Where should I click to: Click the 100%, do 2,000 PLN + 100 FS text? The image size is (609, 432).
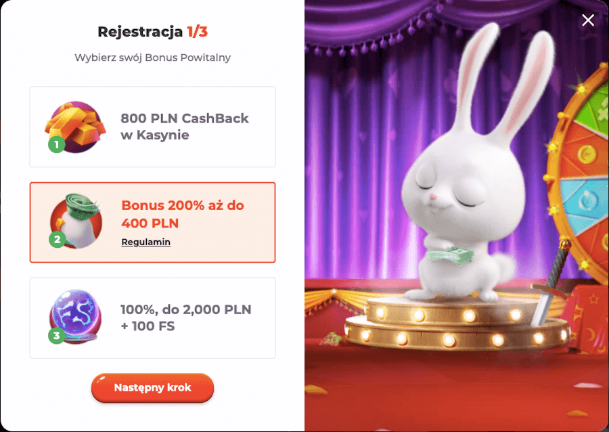pyautogui.click(x=186, y=318)
